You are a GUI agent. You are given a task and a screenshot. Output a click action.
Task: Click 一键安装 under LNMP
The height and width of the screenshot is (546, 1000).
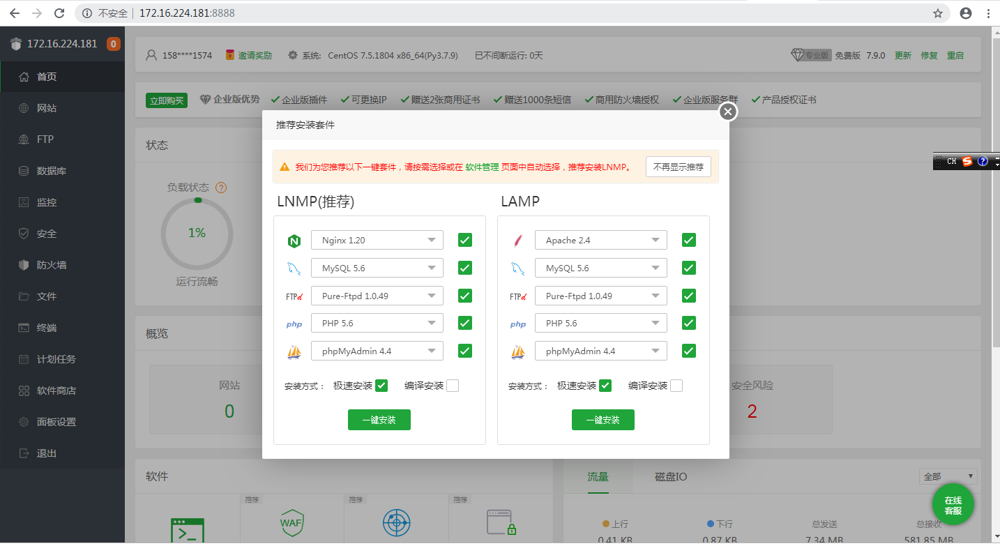pyautogui.click(x=379, y=420)
